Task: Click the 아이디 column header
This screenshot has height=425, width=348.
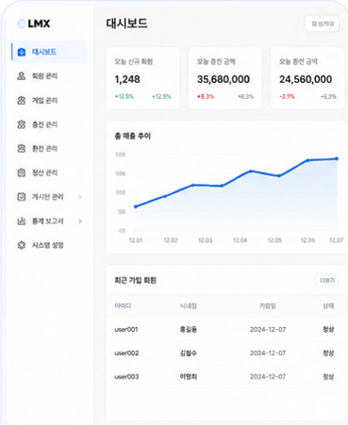Action: click(x=123, y=306)
